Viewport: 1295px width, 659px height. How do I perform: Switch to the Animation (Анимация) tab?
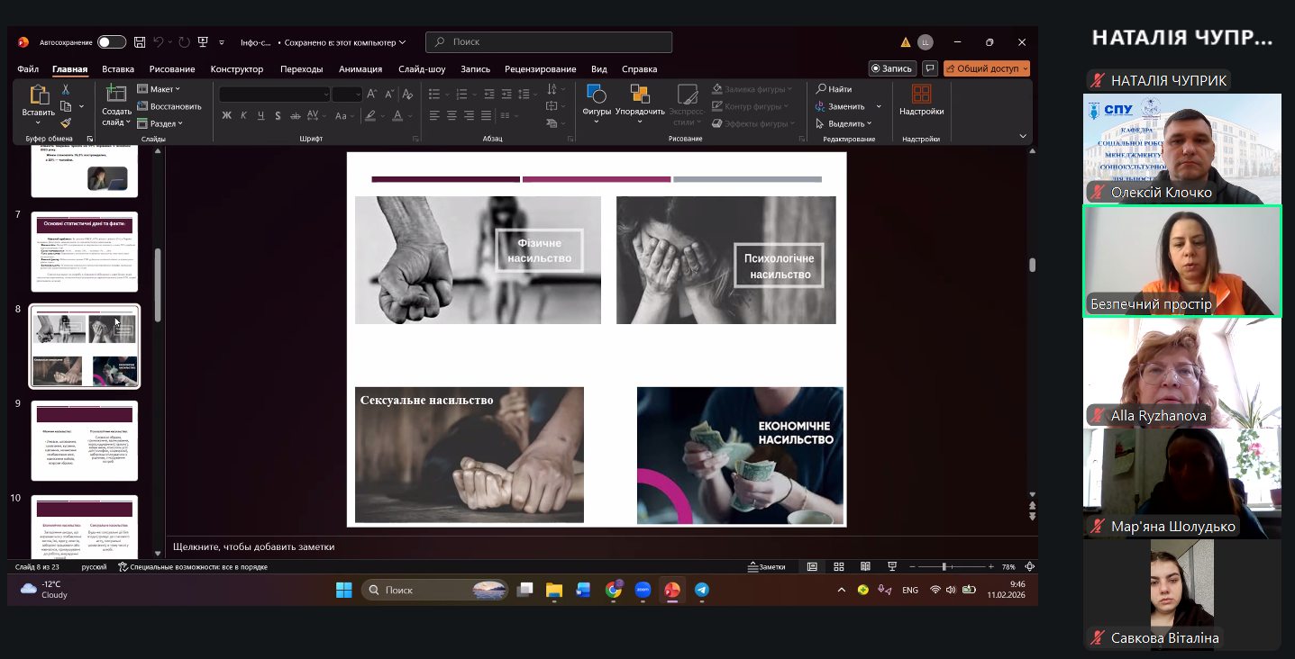(360, 69)
